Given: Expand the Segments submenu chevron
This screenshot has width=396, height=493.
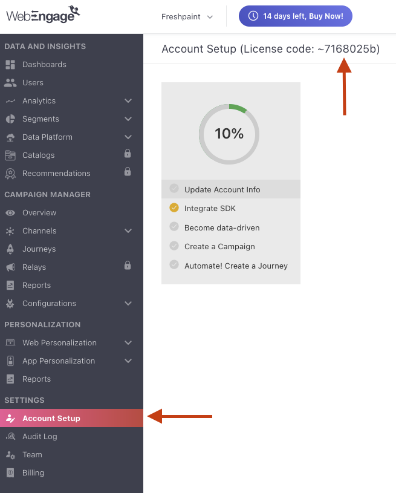Looking at the screenshot, I should coord(128,119).
